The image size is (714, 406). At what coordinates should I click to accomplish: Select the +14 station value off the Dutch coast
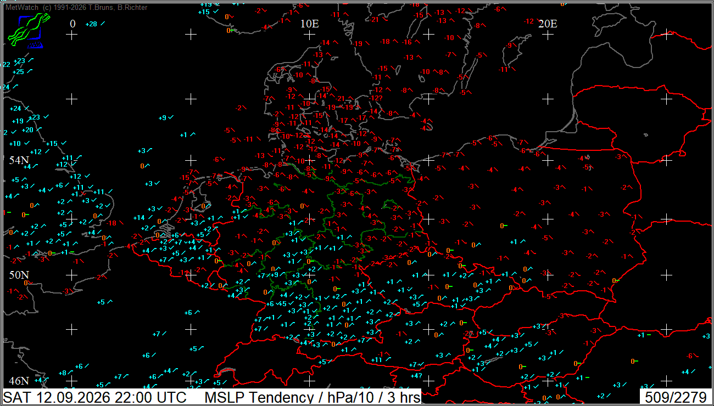[x=139, y=218]
